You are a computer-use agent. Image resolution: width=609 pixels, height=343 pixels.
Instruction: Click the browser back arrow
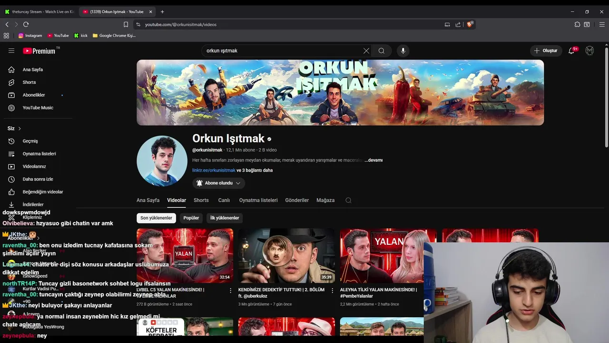point(7,24)
